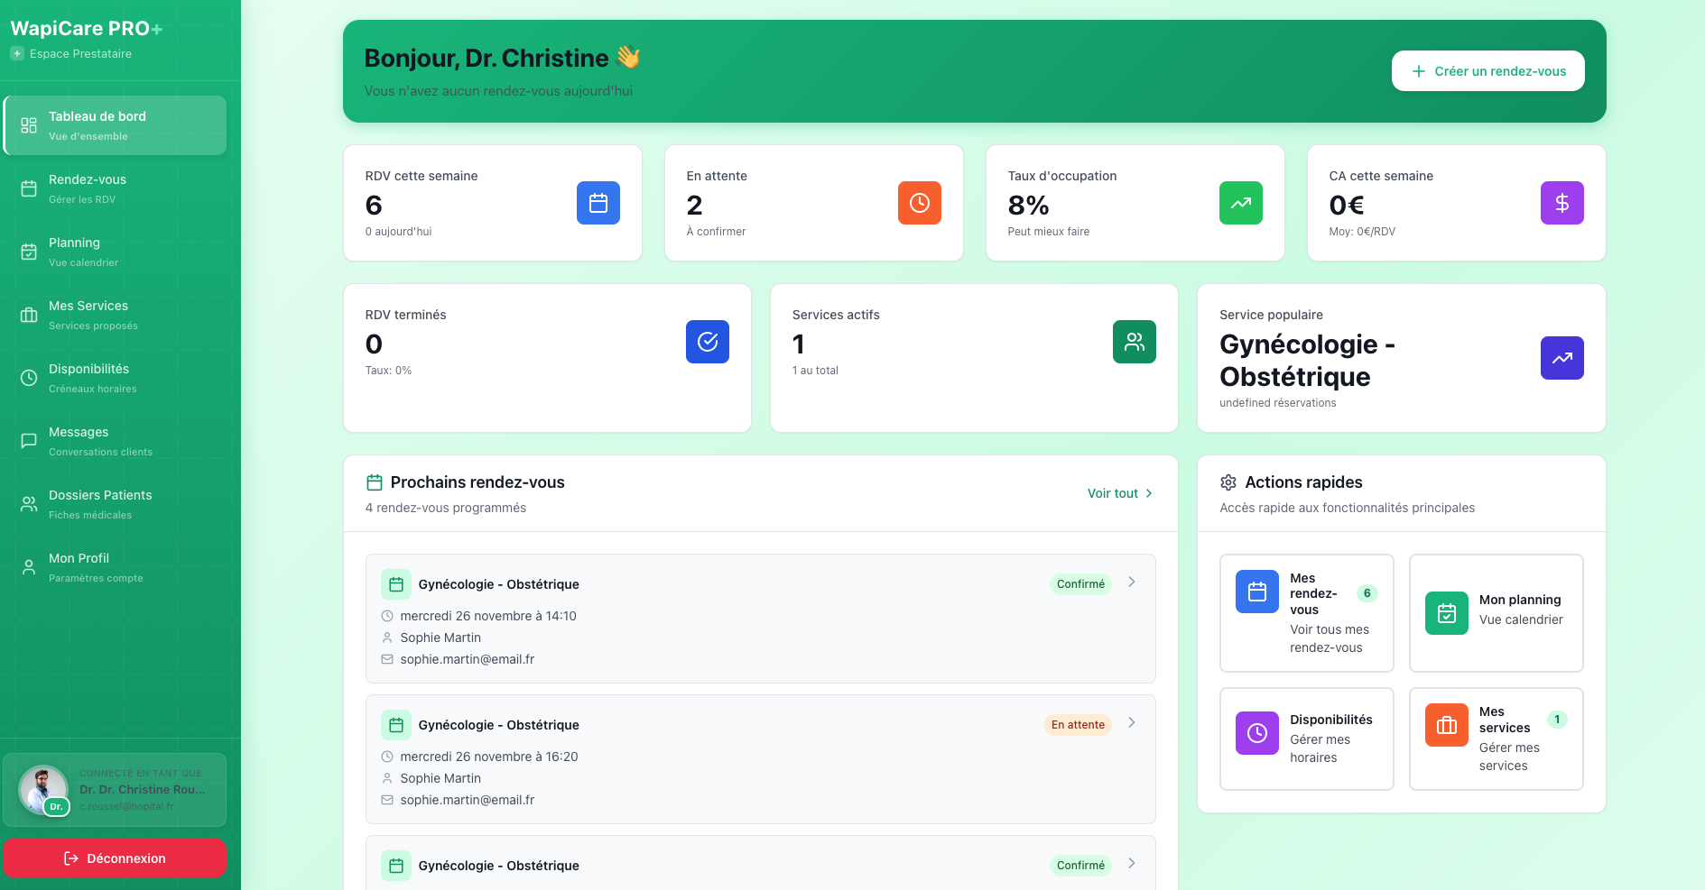Image resolution: width=1705 pixels, height=890 pixels.
Task: Click the purple dollar icon on CA cette semaine
Action: click(1562, 203)
